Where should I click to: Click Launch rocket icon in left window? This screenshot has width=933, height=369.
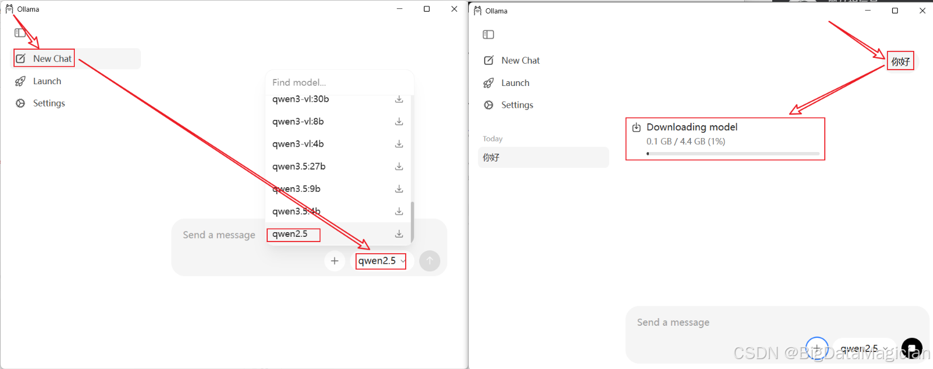[20, 81]
